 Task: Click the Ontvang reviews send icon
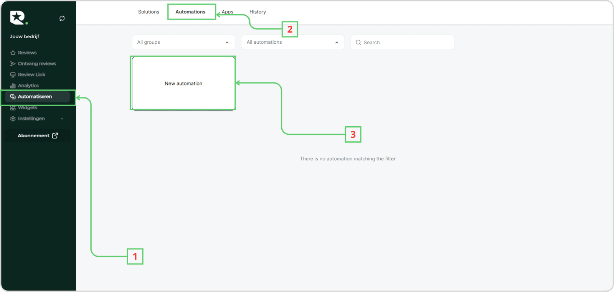coord(13,64)
